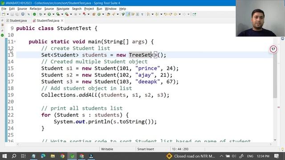Viewport: 285px width, 160px height.
Task: Open the Navigate menu
Action: coord(63,9)
